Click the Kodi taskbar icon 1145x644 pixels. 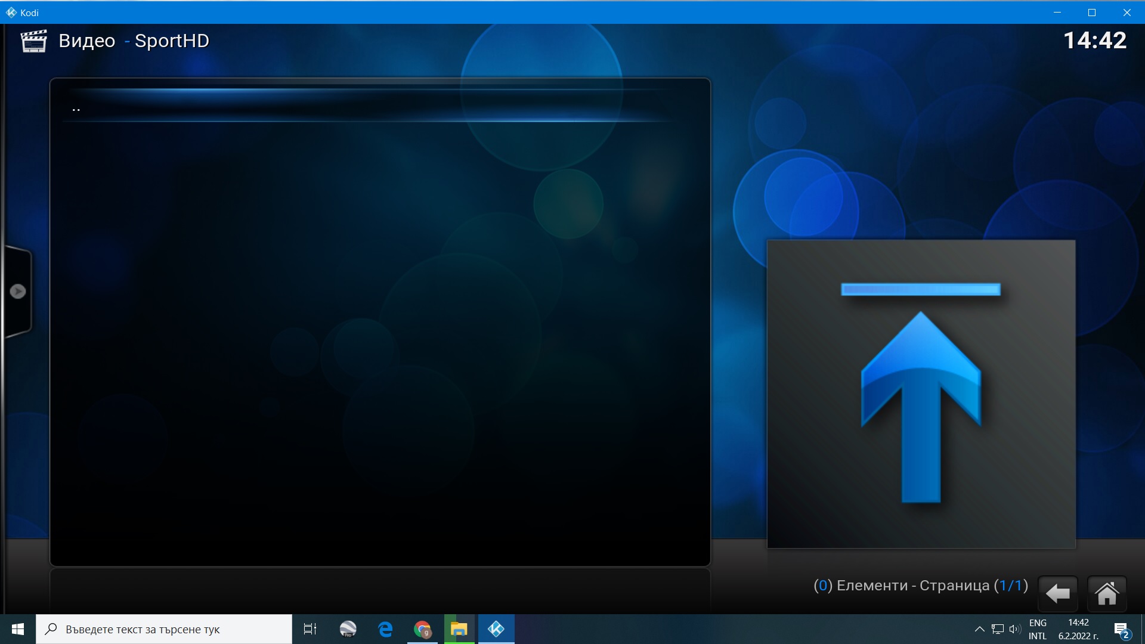[496, 629]
